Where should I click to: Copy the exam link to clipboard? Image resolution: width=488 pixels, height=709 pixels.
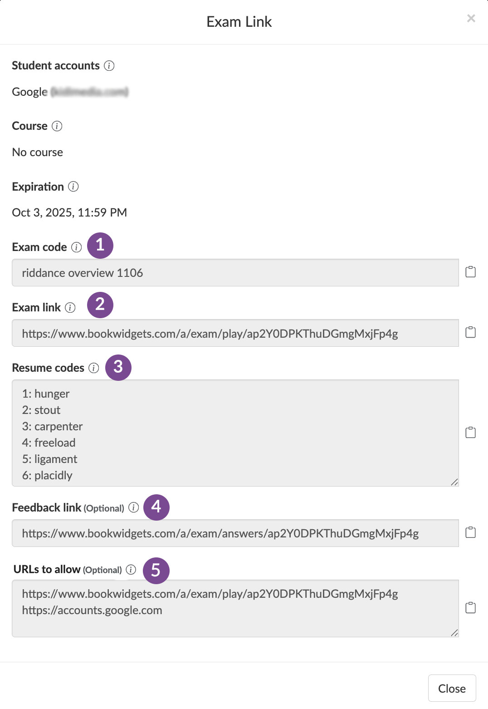[471, 333]
